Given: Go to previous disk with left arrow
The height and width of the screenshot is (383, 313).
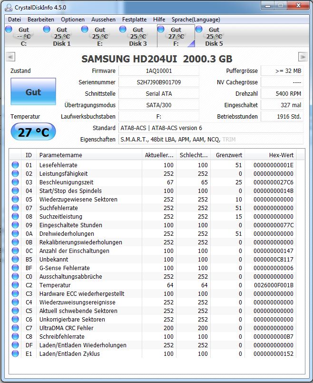Looking at the screenshot, I should (10, 57).
